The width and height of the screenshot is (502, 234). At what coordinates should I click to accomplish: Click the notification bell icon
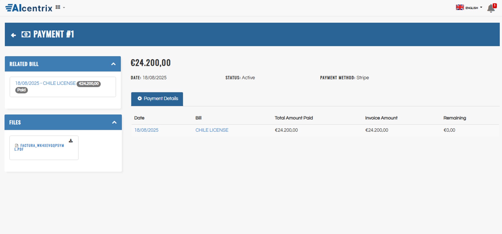[491, 8]
